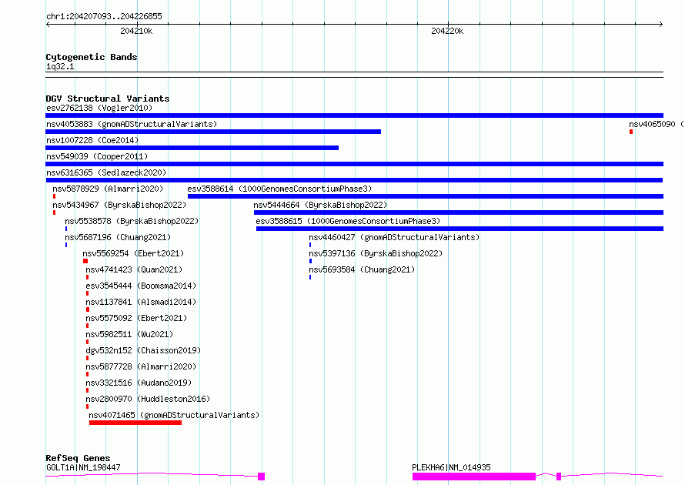The image size is (685, 485).
Task: Select nsv4741423 (Quan2021) label
Action: [134, 269]
